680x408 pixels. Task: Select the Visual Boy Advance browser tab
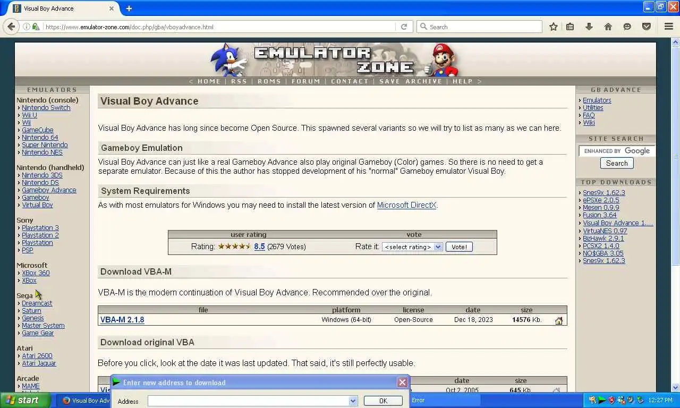pos(64,8)
